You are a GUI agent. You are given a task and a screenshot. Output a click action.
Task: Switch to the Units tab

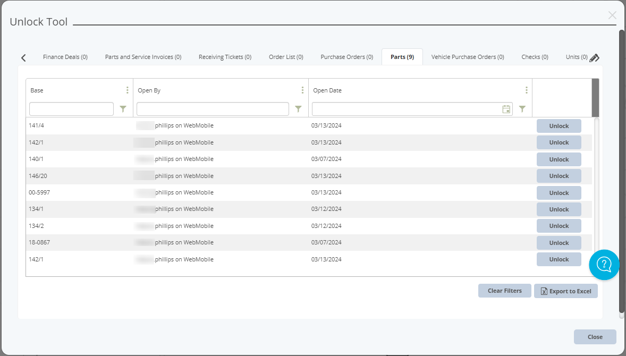[576, 57]
